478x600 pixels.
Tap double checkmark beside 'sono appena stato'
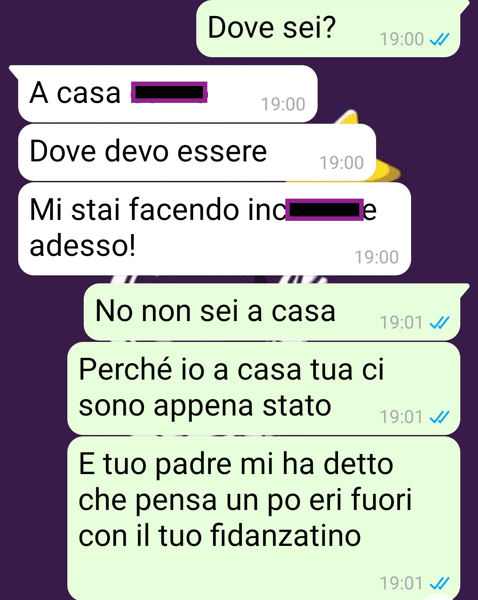point(440,417)
